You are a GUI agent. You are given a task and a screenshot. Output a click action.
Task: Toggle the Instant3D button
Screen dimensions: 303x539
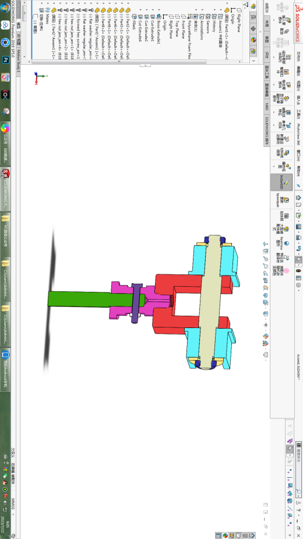(281, 182)
